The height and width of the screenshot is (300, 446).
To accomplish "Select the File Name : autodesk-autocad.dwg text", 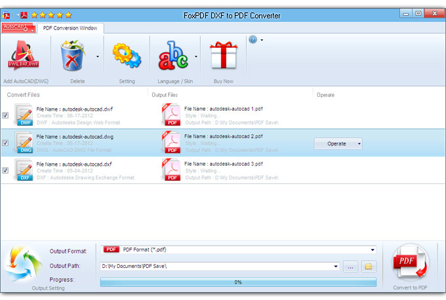I will 75,137.
